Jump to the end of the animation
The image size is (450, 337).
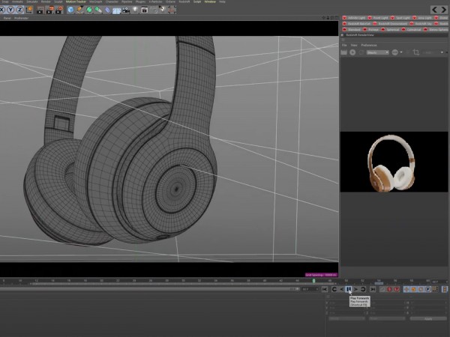click(x=371, y=289)
